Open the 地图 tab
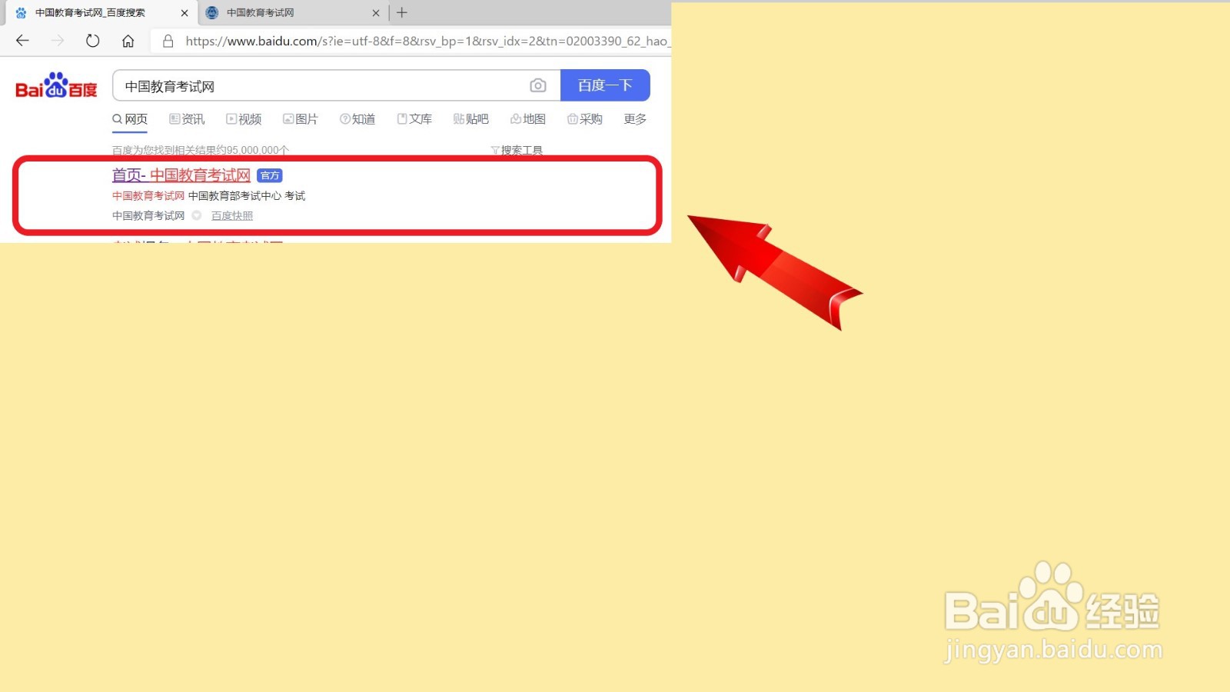1230x692 pixels. tap(528, 119)
